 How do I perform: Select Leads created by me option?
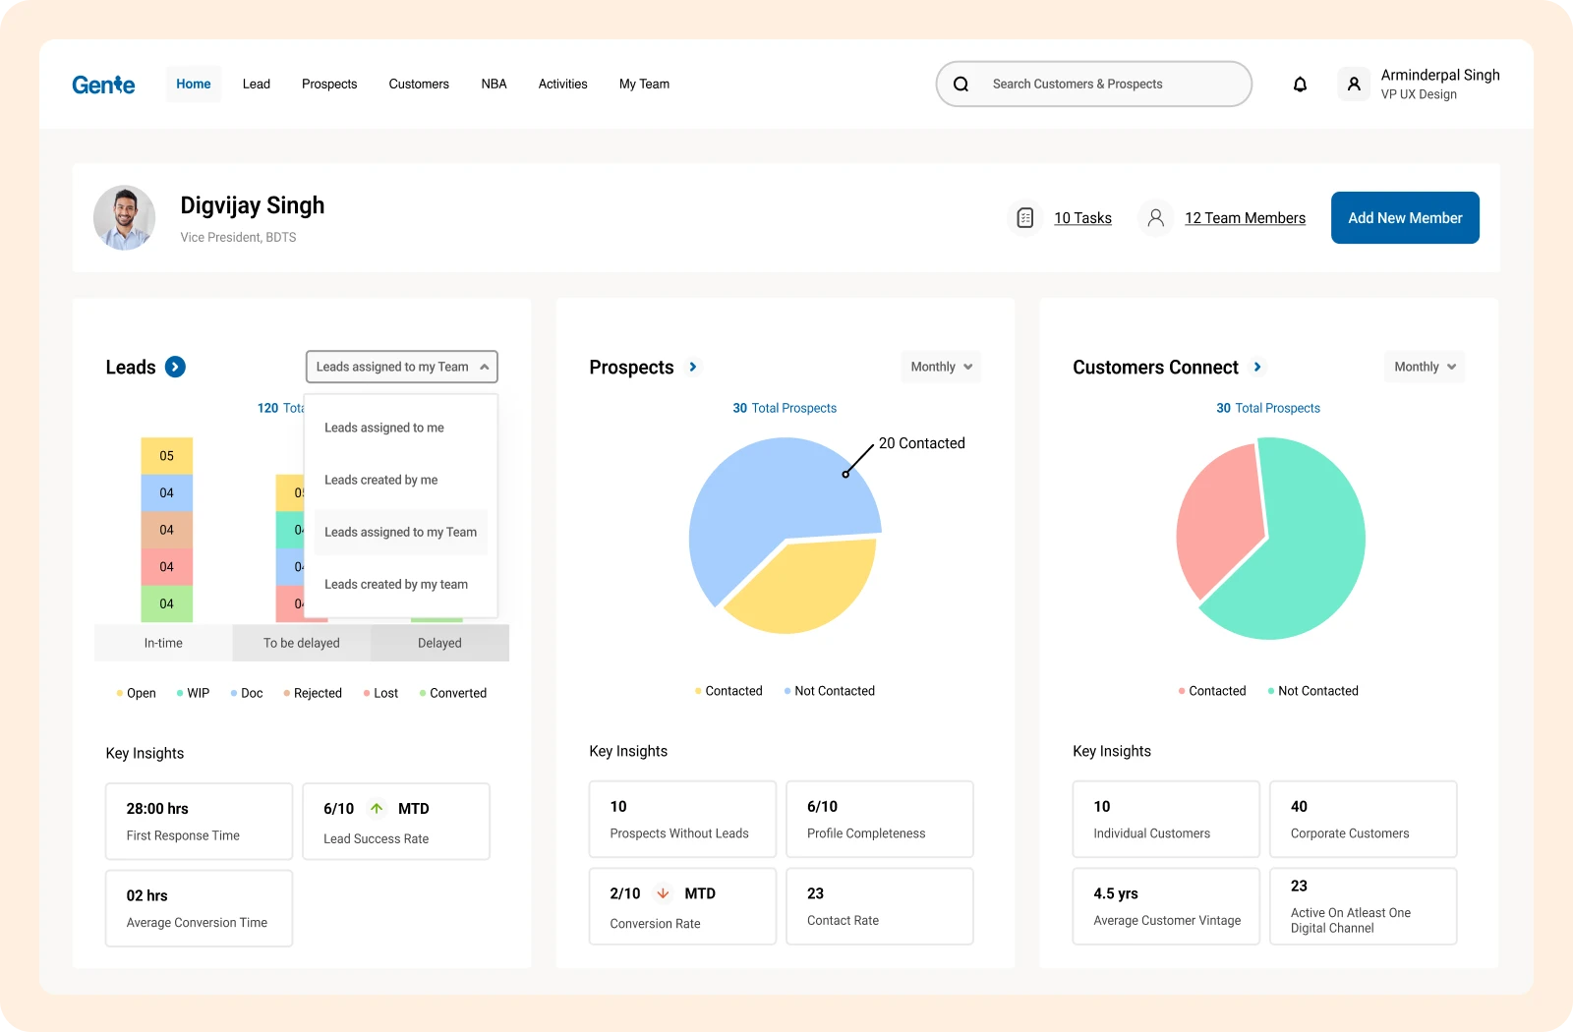(x=381, y=480)
